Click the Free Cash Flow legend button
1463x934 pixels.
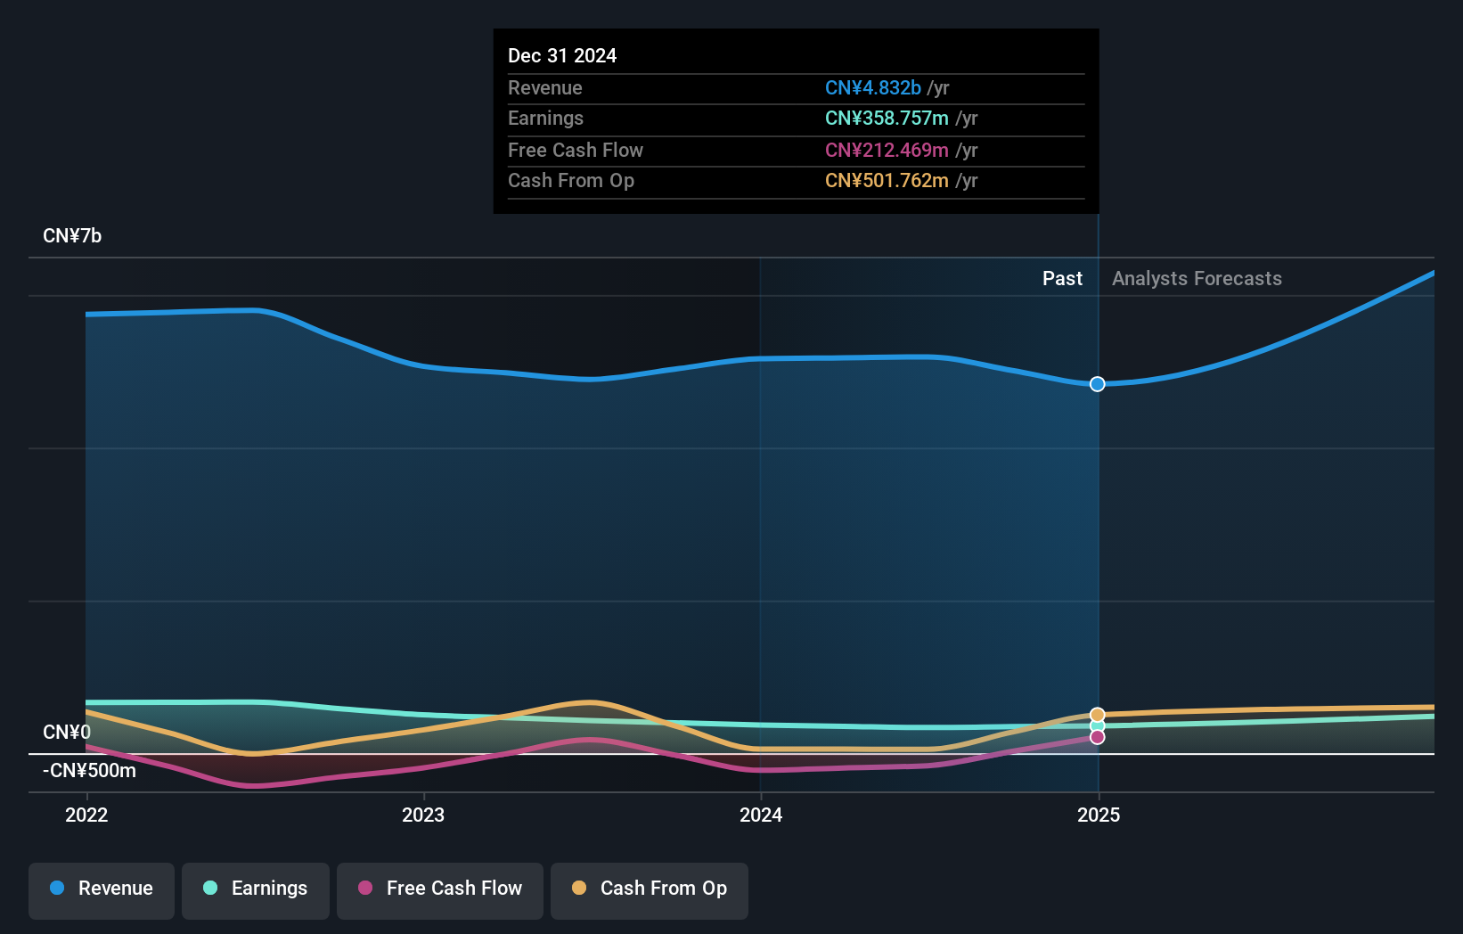tap(439, 889)
